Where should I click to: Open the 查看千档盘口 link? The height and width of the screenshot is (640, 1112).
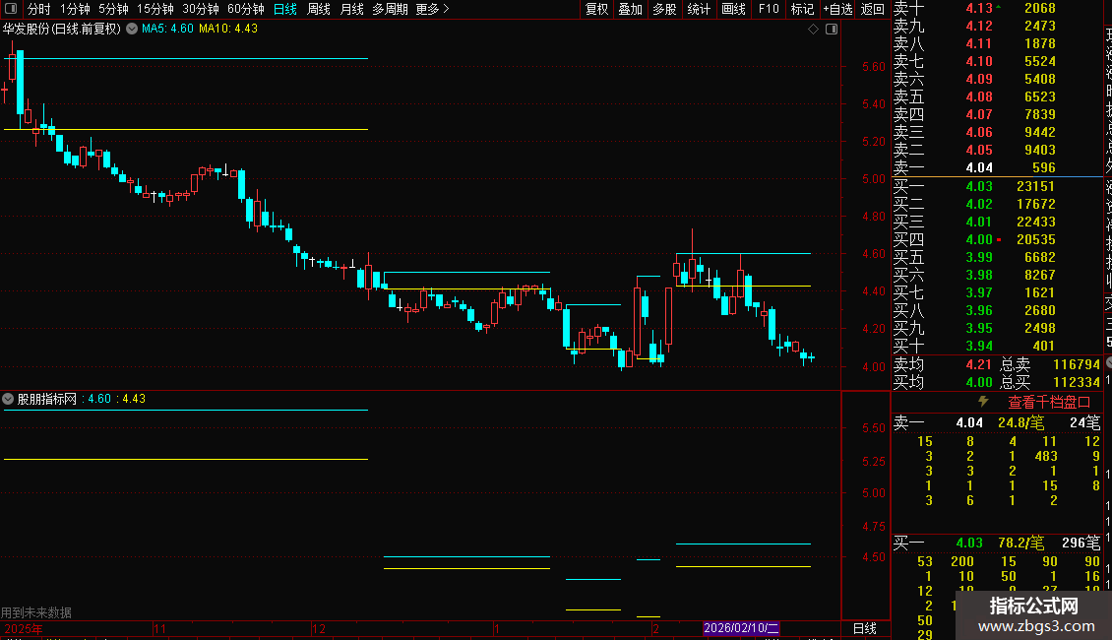(x=1049, y=403)
